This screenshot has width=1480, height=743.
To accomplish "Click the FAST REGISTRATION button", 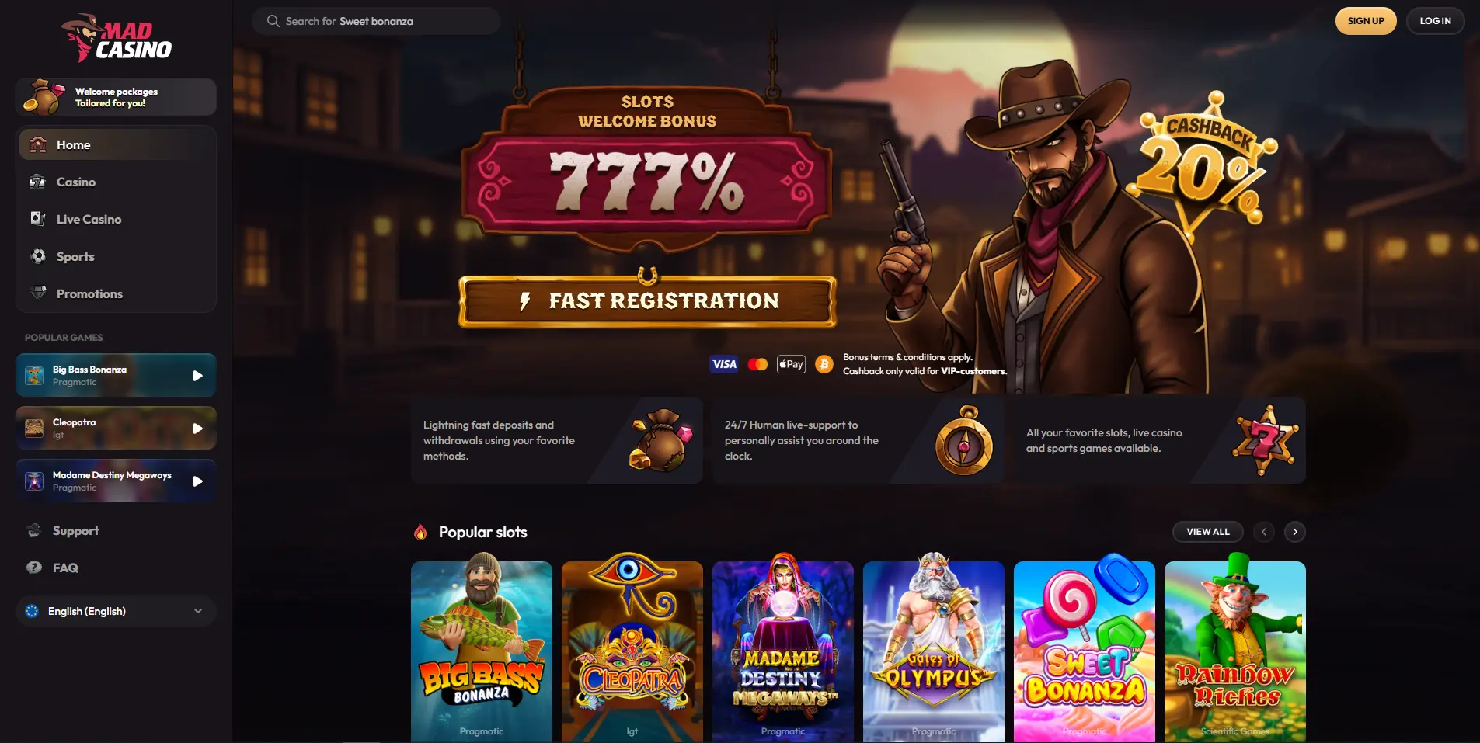I will (x=648, y=301).
